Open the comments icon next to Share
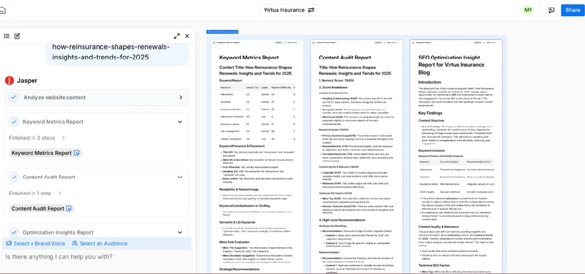585x274 pixels. click(551, 10)
